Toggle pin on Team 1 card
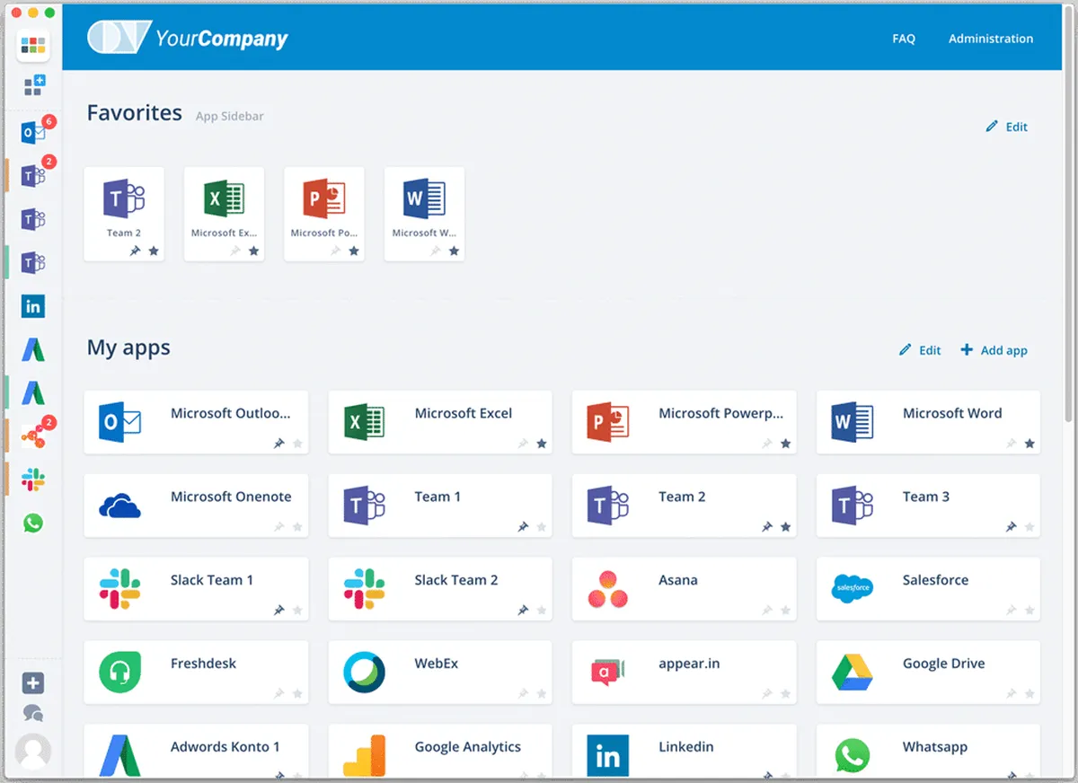 click(523, 527)
